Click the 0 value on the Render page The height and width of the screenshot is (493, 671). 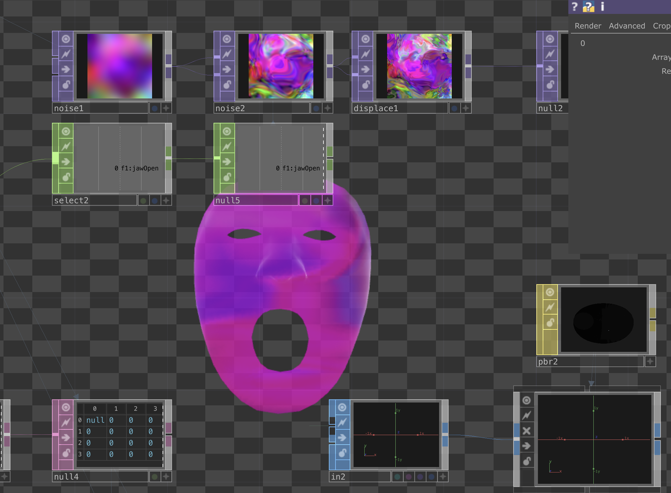[x=583, y=43]
